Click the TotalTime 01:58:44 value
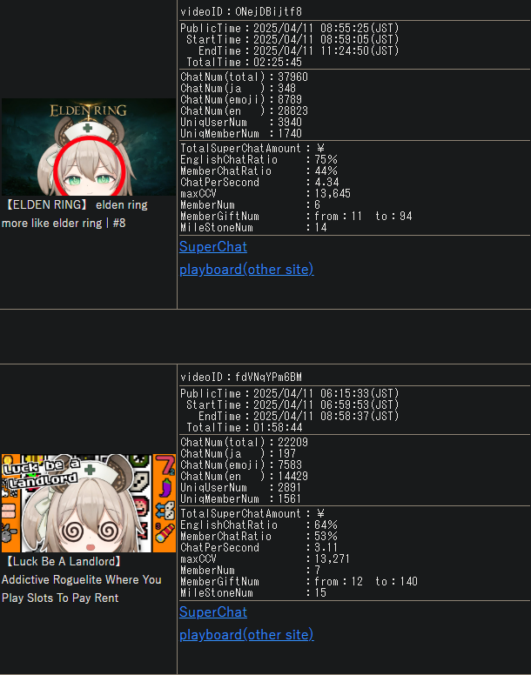This screenshot has height=675, width=531. coord(278,427)
